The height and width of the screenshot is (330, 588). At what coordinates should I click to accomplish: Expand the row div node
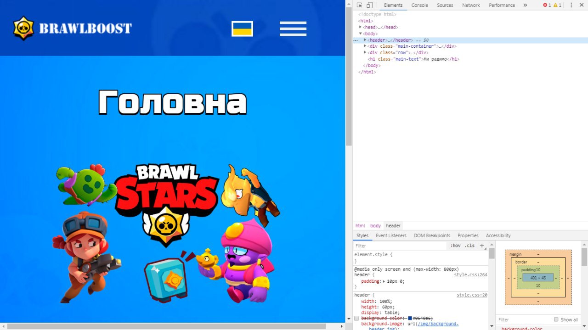365,52
